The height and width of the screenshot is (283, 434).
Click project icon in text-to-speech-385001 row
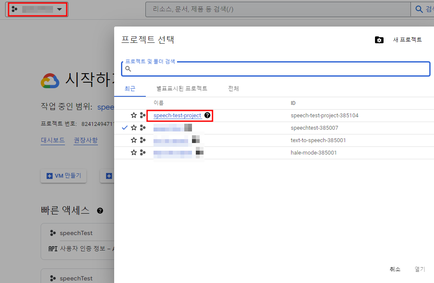(x=142, y=140)
